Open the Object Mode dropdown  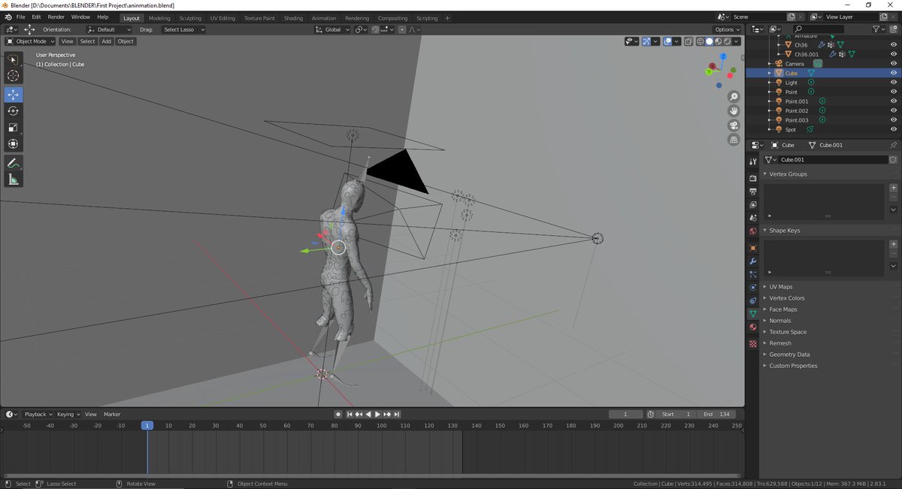(31, 41)
